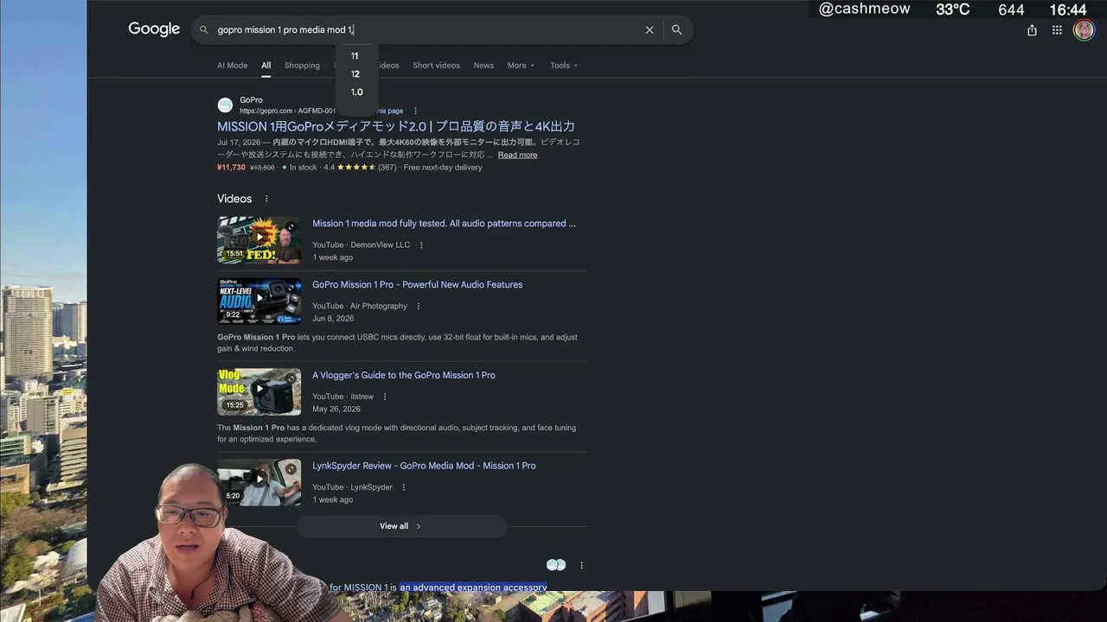Screen dimensions: 1107x622
Task: Click the AI overview sparkle icon
Action: 555,565
